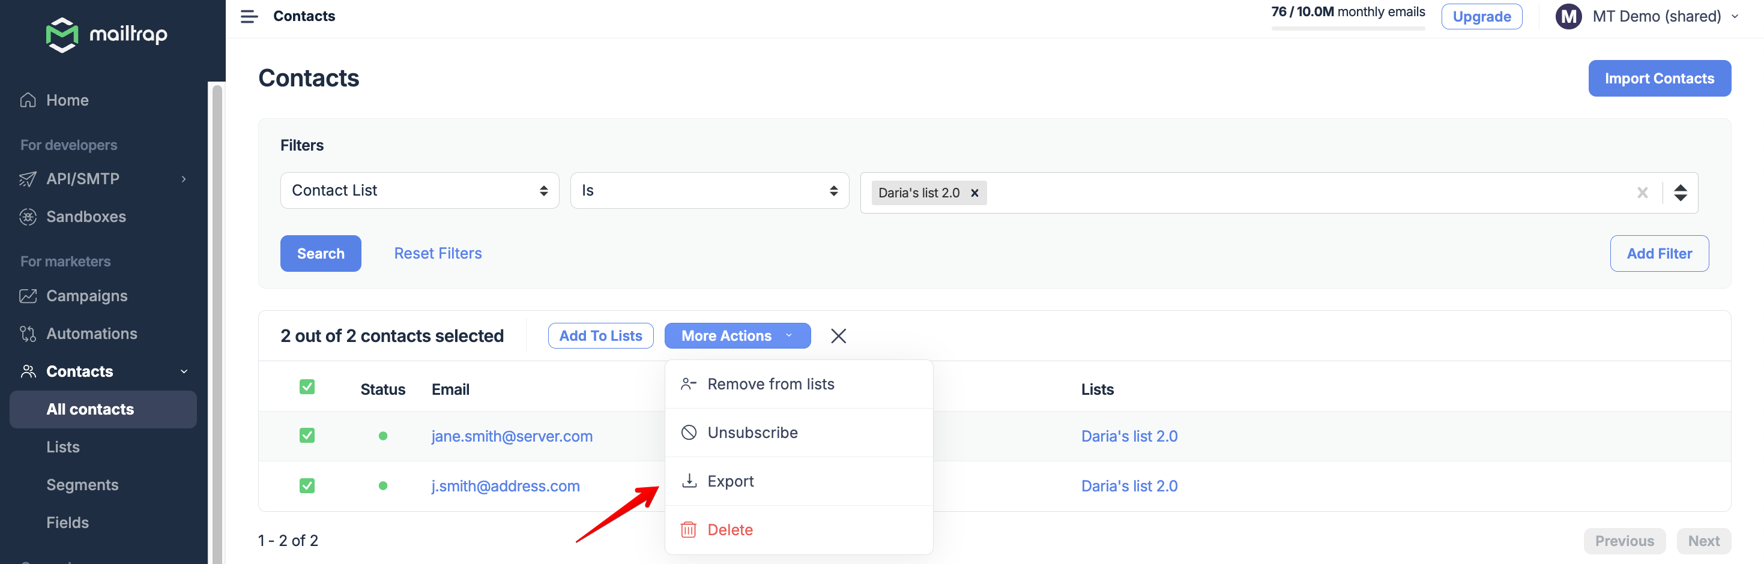Screen dimensions: 1764x564
Task: Click the Import Contacts button
Action: tap(1659, 78)
